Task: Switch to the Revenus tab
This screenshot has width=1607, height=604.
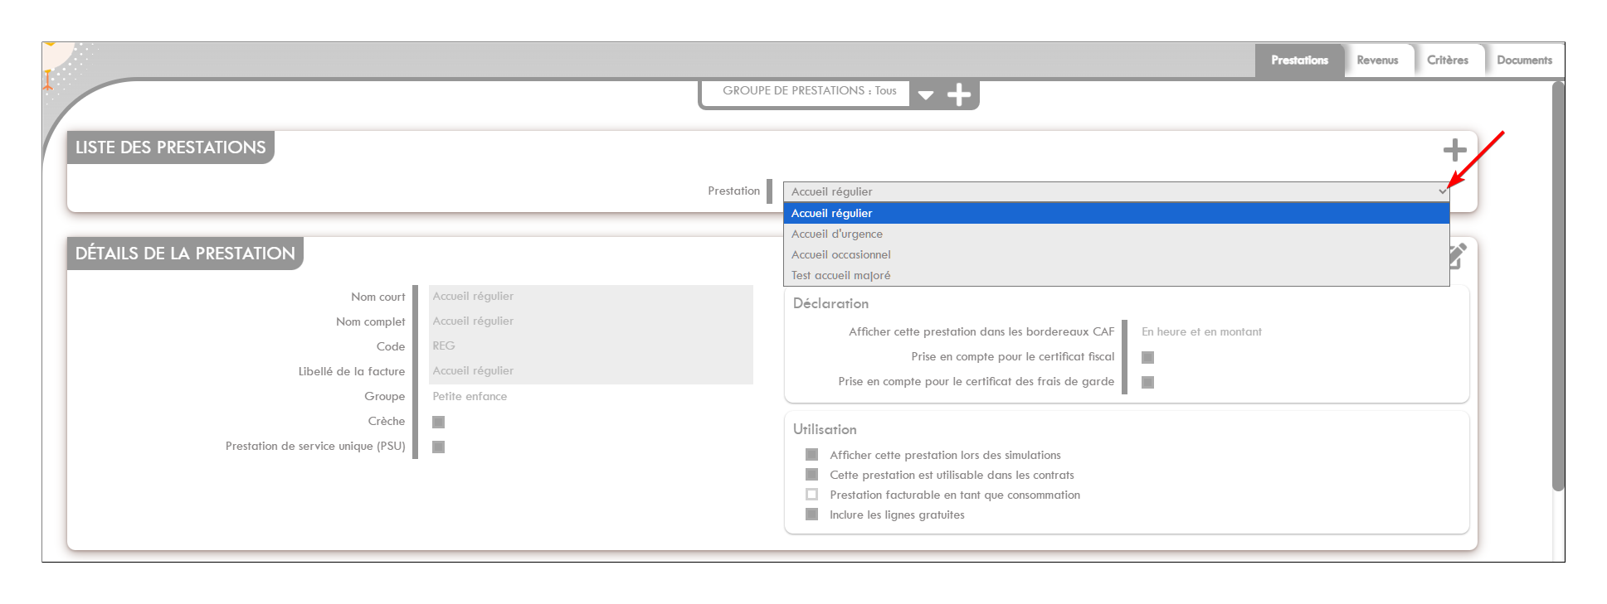Action: pos(1377,60)
